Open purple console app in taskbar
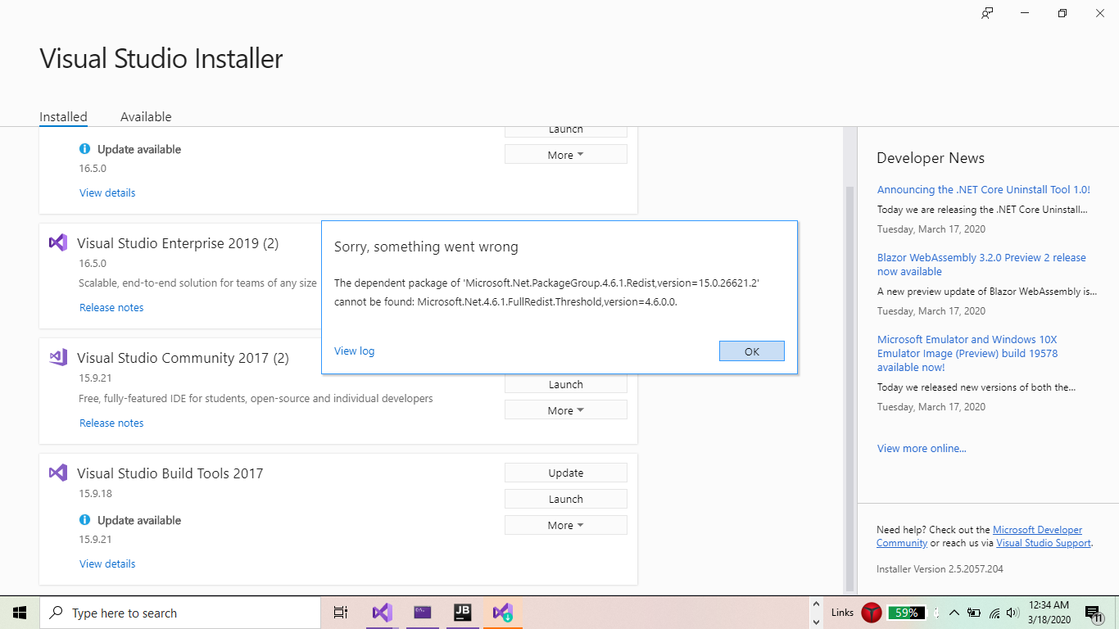This screenshot has width=1119, height=629. (x=422, y=613)
